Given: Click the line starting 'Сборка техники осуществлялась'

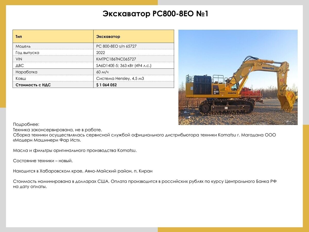Looking at the screenshot, I should click(x=144, y=135).
